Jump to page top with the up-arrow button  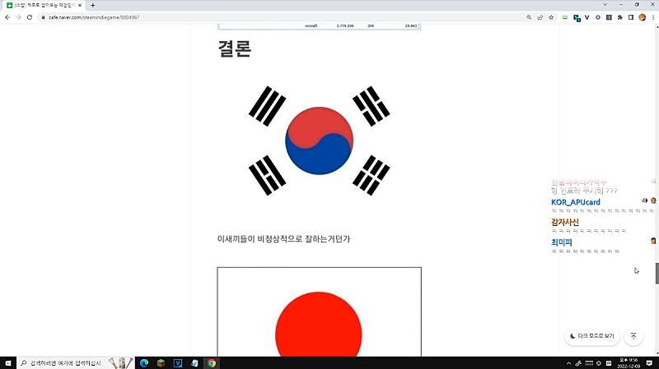(633, 336)
